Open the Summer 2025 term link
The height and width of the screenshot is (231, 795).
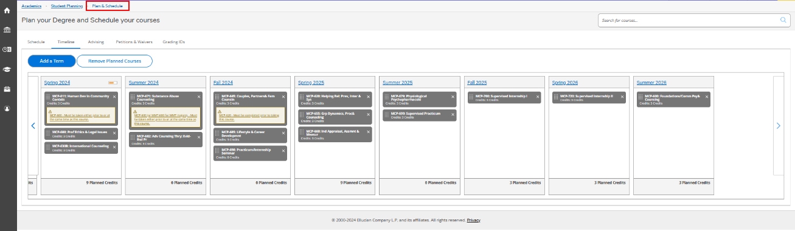tap(397, 82)
